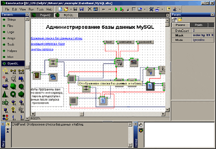Click the back arrow toolbar icon

coord(104,9)
